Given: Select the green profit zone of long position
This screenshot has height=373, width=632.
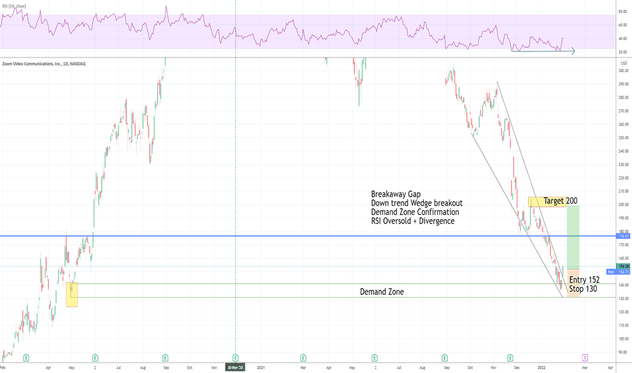Looking at the screenshot, I should (573, 237).
